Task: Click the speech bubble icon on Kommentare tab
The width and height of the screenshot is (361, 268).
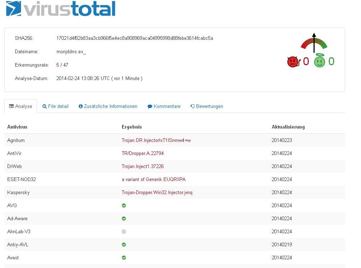Action: pos(150,106)
